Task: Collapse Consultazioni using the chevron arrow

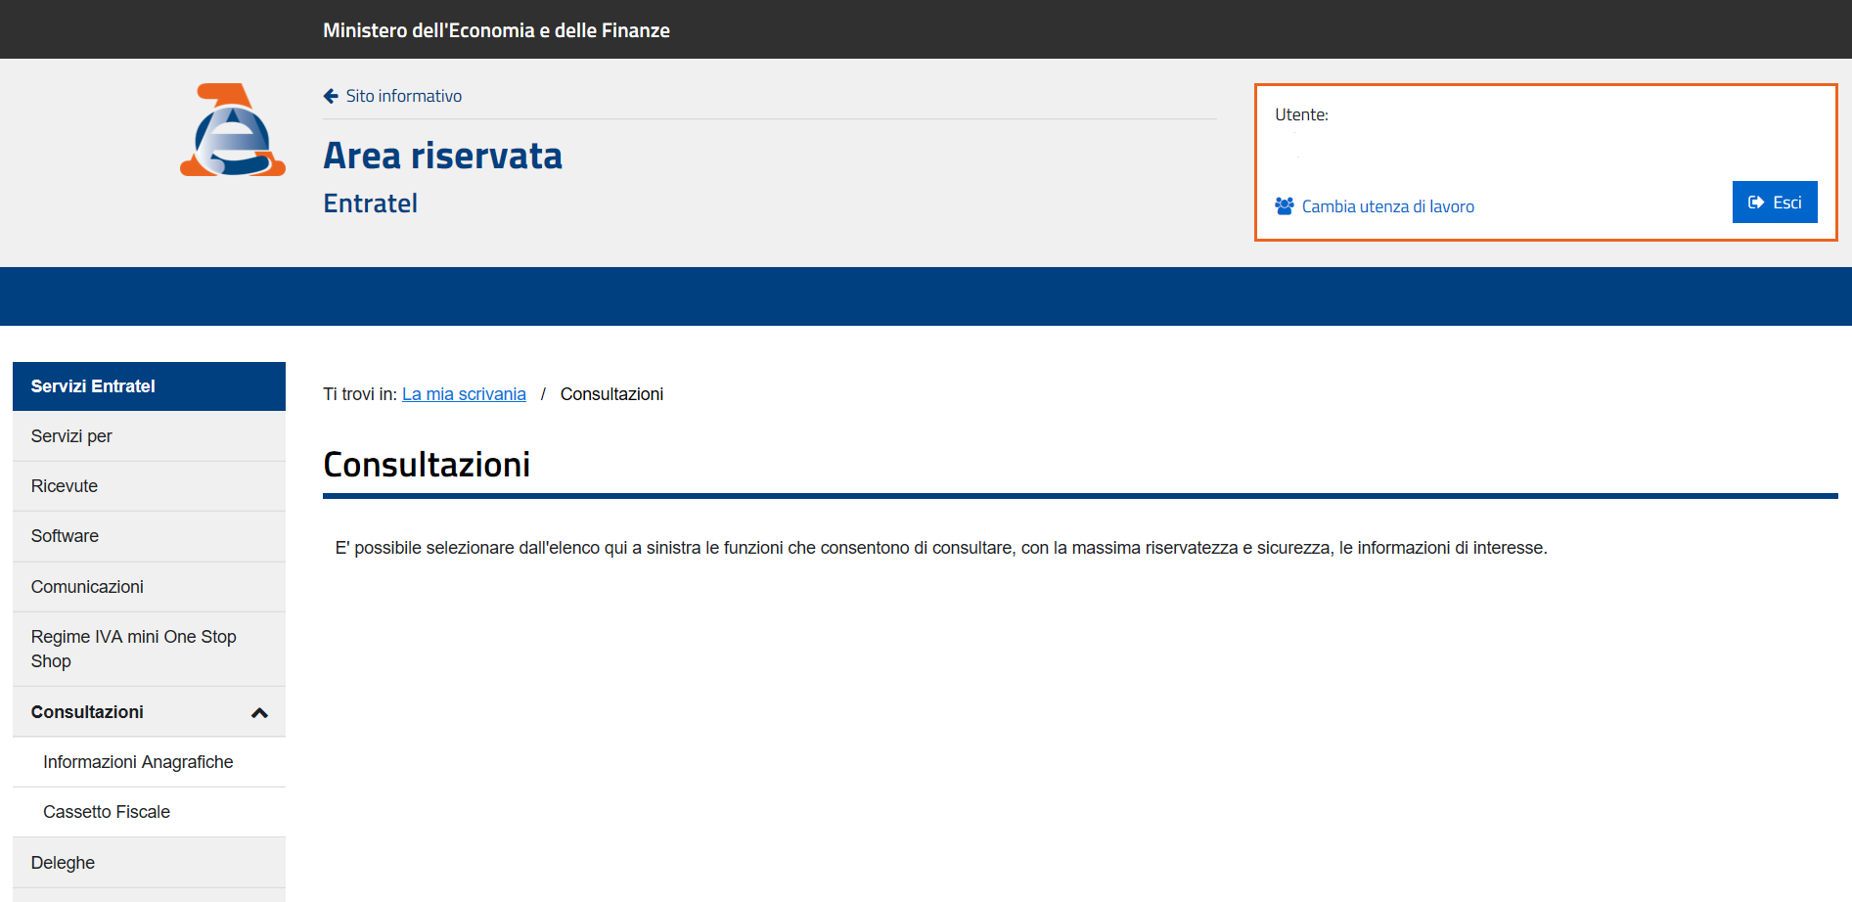Action: pos(259,713)
